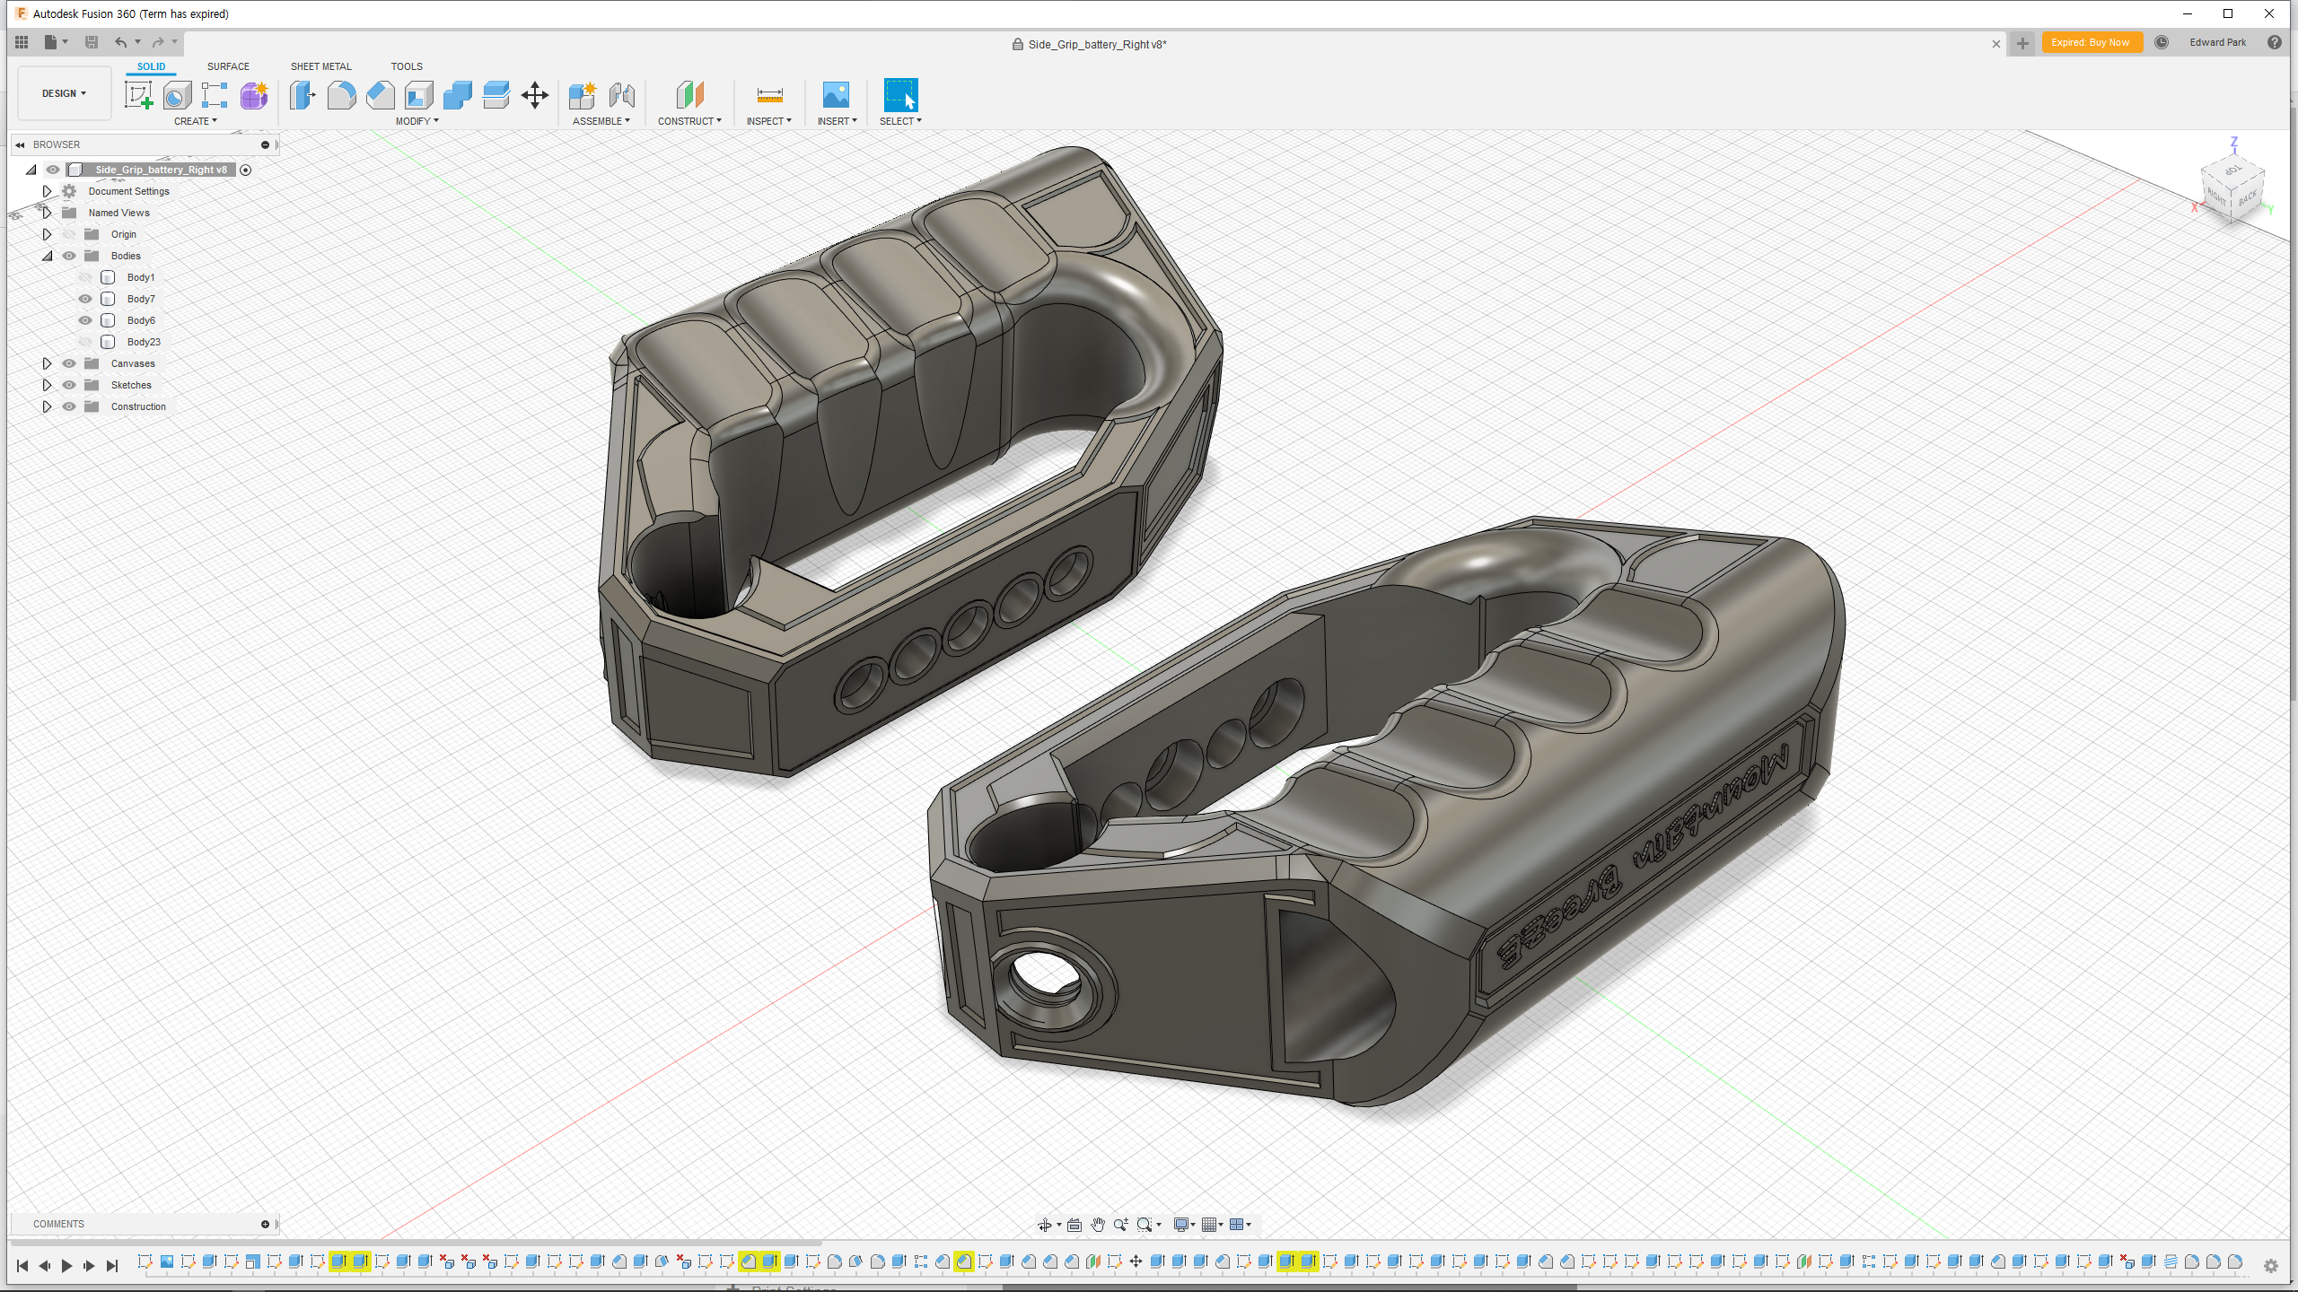The height and width of the screenshot is (1292, 2298).
Task: Open the Insert Canvas image tool
Action: tap(836, 95)
